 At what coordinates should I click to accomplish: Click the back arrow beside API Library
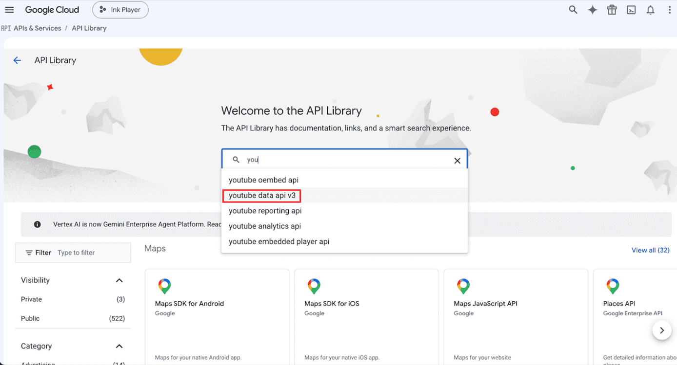pyautogui.click(x=17, y=60)
